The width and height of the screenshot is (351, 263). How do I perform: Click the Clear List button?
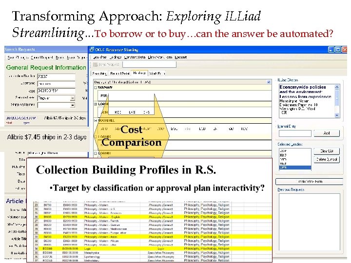(327, 151)
